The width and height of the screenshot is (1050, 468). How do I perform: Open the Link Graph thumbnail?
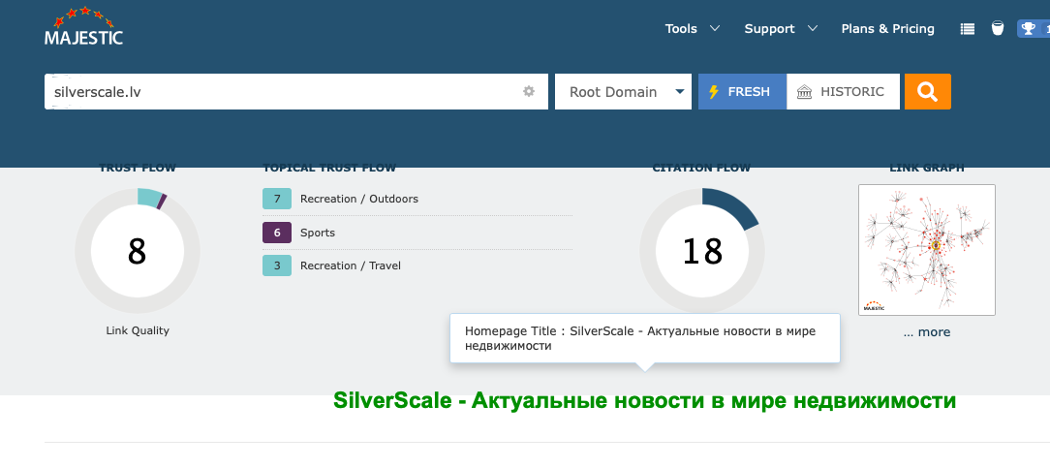927,250
